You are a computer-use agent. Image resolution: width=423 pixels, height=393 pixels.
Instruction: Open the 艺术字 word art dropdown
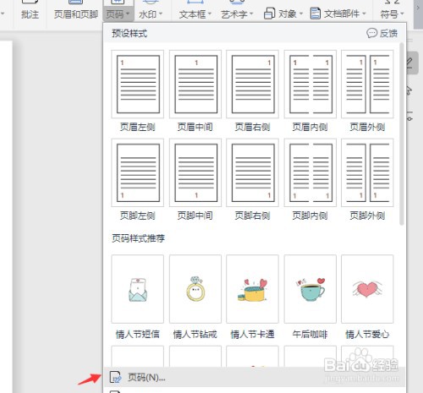pos(237,14)
